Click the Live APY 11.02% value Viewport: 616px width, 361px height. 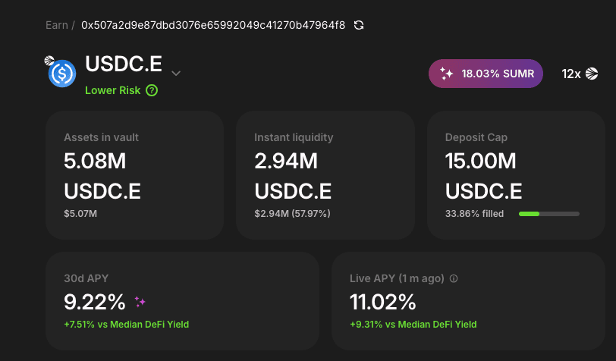click(x=383, y=302)
